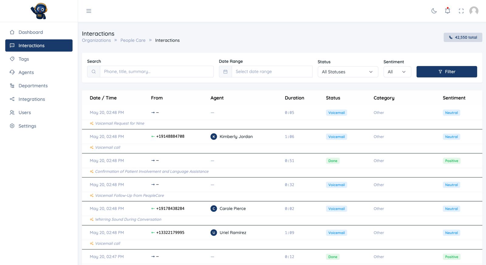
Task: Click the calendar icon in Date Range
Action: click(x=225, y=72)
